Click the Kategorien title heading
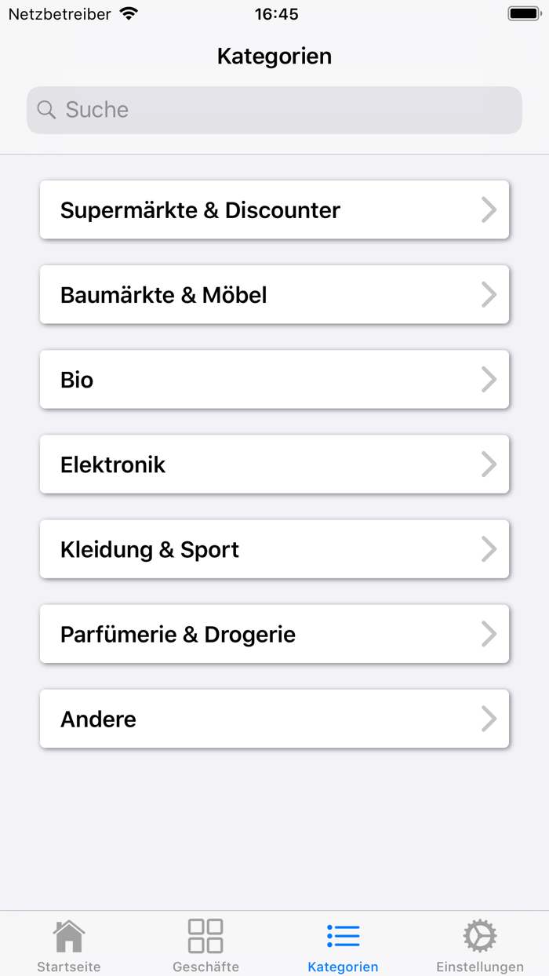The image size is (549, 976). [274, 56]
